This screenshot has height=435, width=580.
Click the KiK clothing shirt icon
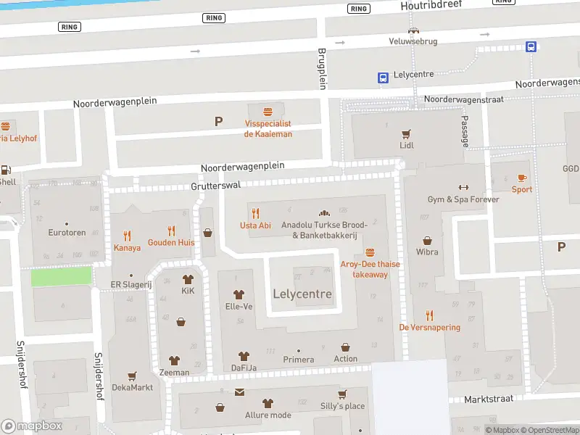188,279
